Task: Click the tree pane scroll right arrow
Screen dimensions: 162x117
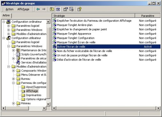Action: (x=44, y=108)
